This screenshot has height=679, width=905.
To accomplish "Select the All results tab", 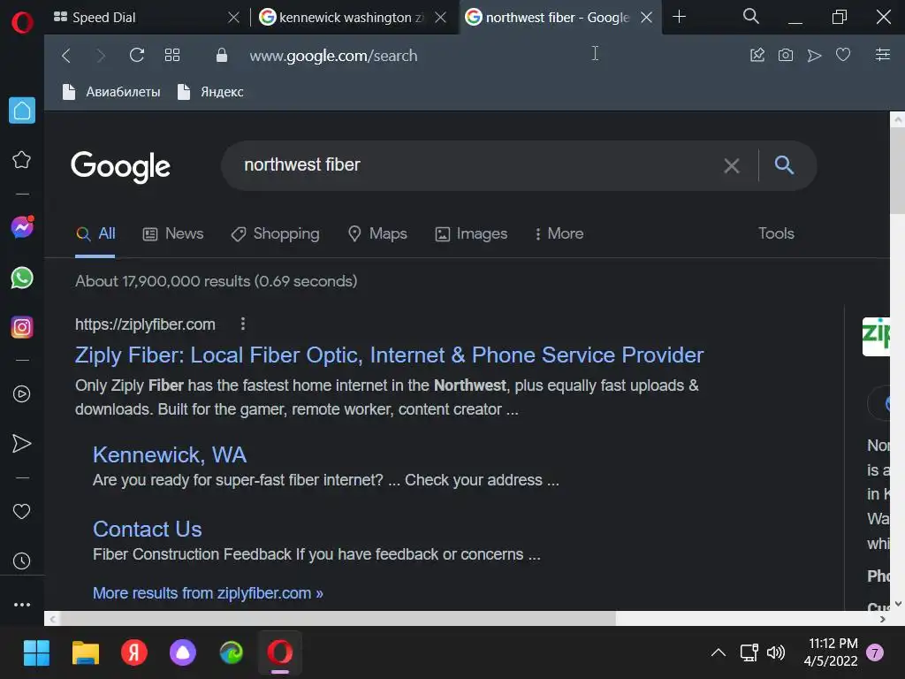I will (x=95, y=233).
